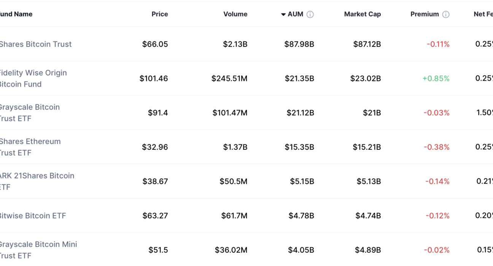Select the -0.03% premium value
This screenshot has height=266, width=493.
pos(437,112)
